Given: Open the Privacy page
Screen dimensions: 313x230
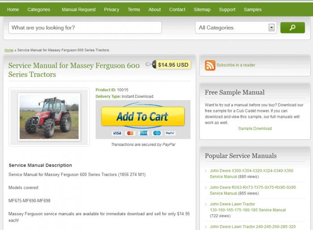Looking at the screenshot, I should point(112,9).
